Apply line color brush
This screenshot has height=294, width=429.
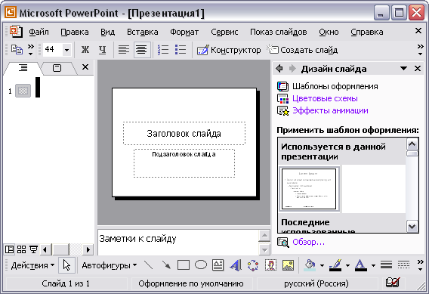(335, 265)
